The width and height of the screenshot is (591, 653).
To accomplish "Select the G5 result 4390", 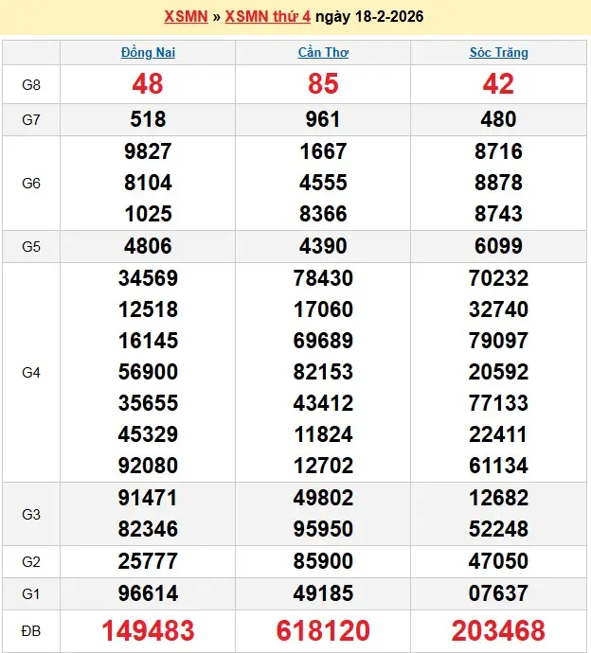I will tap(323, 246).
